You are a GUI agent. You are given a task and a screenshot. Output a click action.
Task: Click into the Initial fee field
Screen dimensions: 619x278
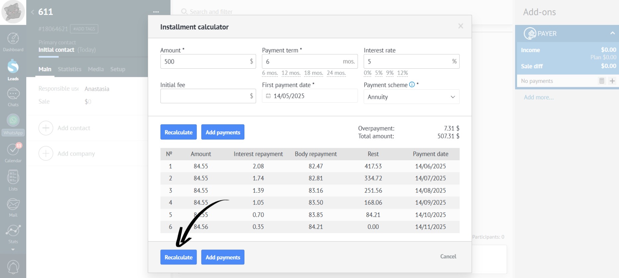(x=204, y=96)
